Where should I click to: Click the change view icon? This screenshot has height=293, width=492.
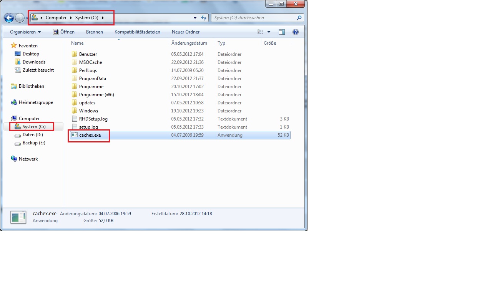point(261,32)
